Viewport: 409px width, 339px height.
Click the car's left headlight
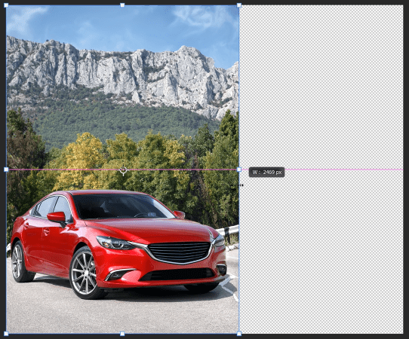coord(115,243)
